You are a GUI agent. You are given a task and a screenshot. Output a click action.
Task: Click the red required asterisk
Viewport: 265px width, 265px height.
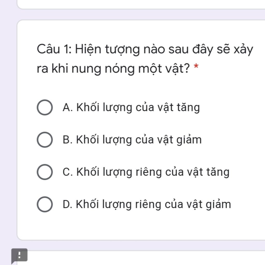[x=196, y=66]
